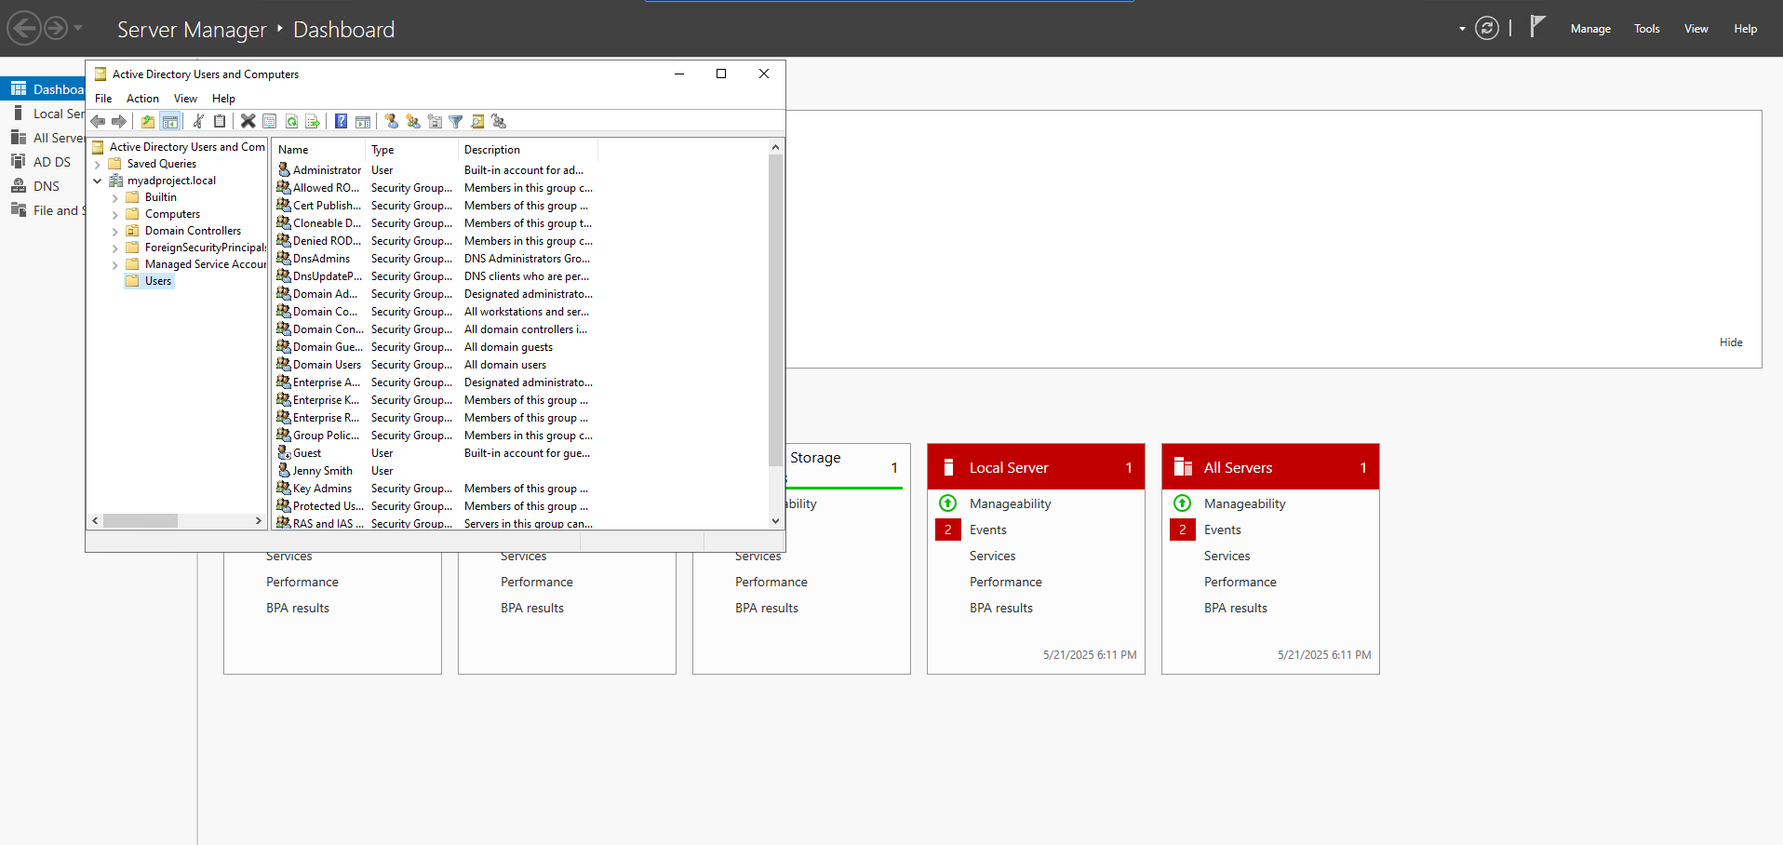Screen dimensions: 1783x845
Task: Click the Cut scissors icon
Action: (x=198, y=121)
